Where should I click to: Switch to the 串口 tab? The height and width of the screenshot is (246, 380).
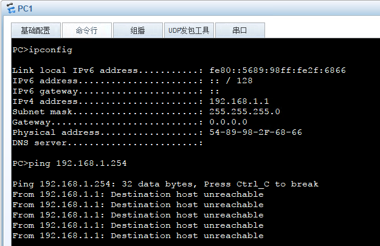click(x=240, y=30)
